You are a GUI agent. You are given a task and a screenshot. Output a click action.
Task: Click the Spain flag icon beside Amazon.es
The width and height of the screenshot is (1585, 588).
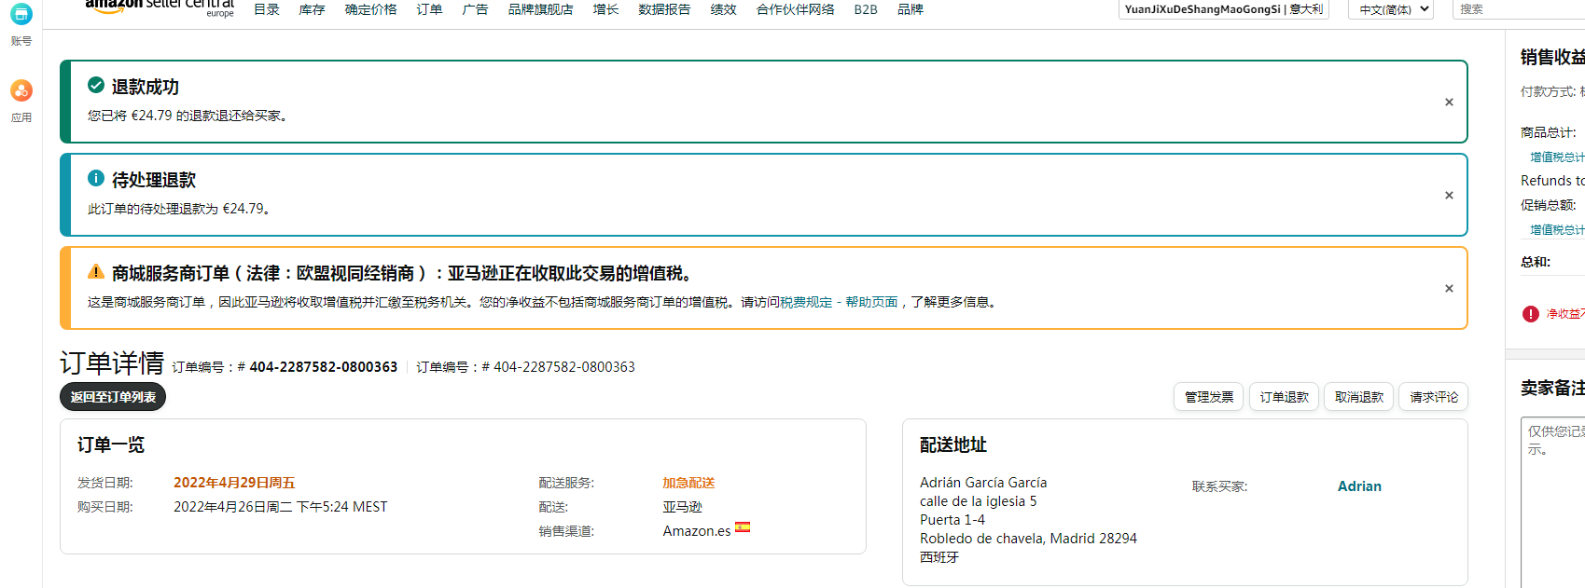[743, 527]
